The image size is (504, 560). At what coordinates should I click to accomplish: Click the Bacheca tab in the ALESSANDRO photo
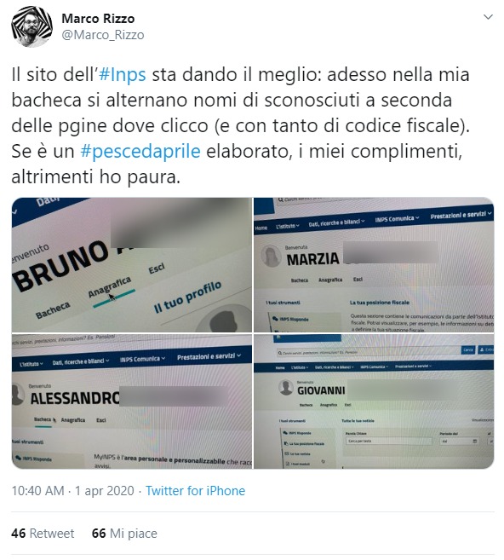(x=43, y=419)
